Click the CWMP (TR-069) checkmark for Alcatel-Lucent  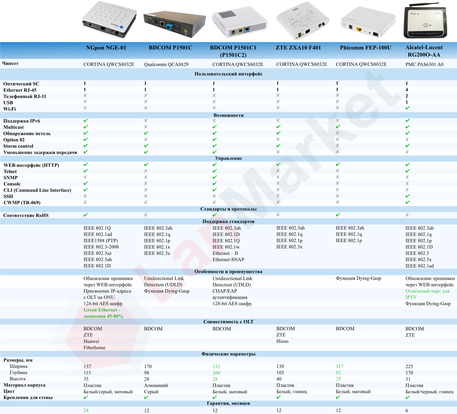[x=408, y=203]
